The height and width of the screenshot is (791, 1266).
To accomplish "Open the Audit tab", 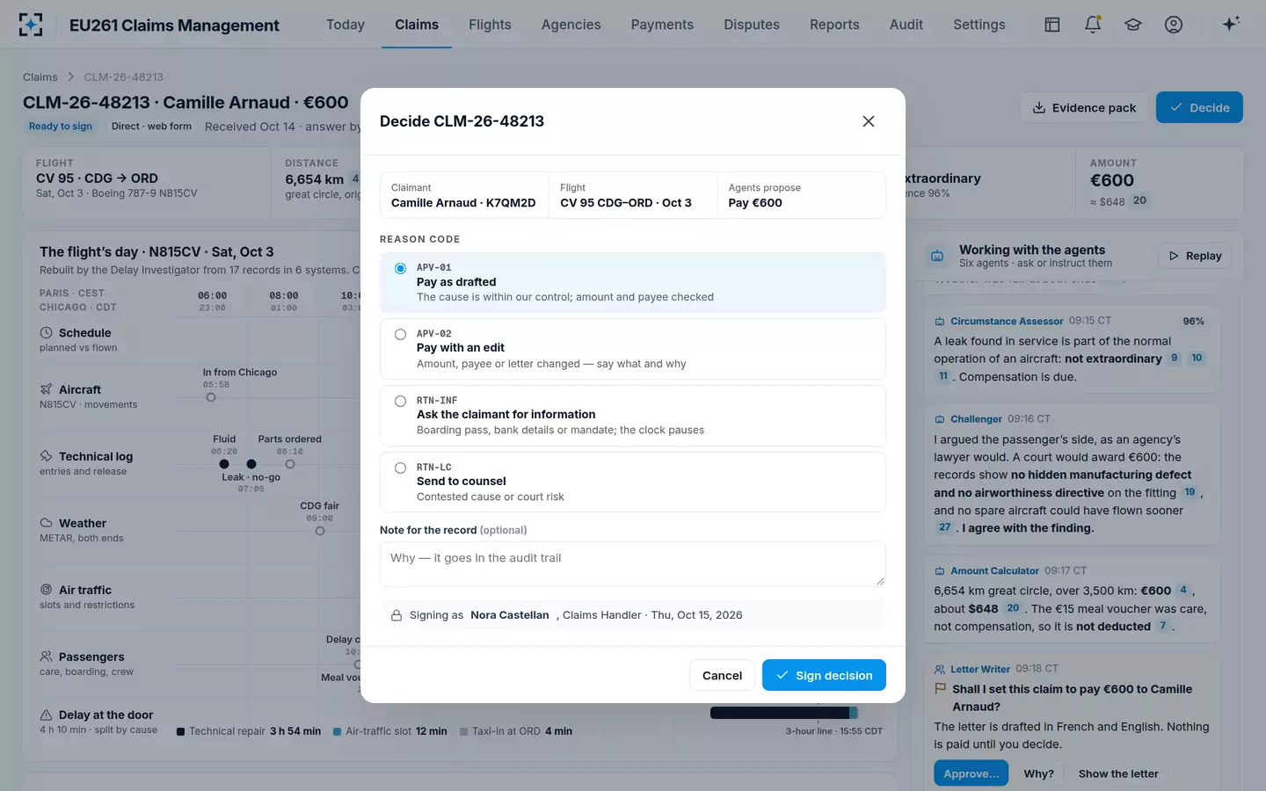I will [906, 25].
